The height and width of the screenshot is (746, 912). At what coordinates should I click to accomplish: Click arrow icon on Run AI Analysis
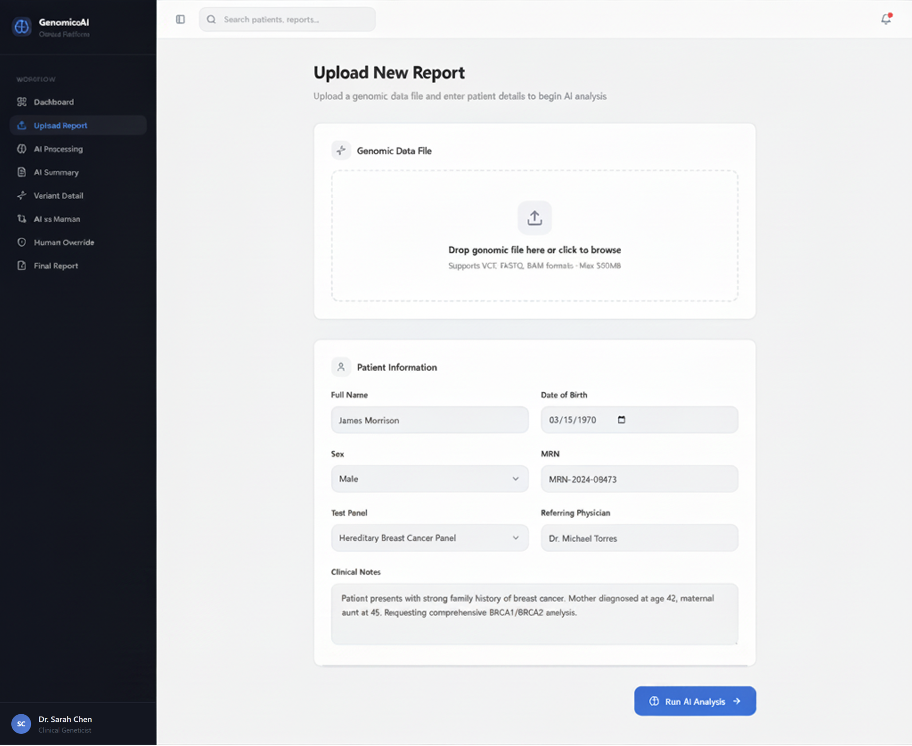coord(737,701)
